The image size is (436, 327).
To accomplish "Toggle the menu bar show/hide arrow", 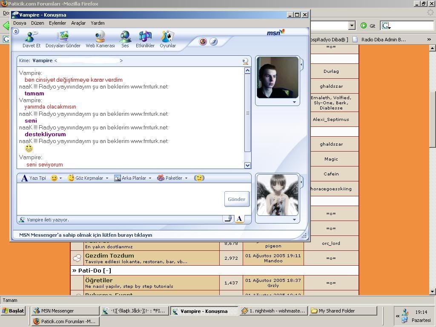I will tap(16, 31).
